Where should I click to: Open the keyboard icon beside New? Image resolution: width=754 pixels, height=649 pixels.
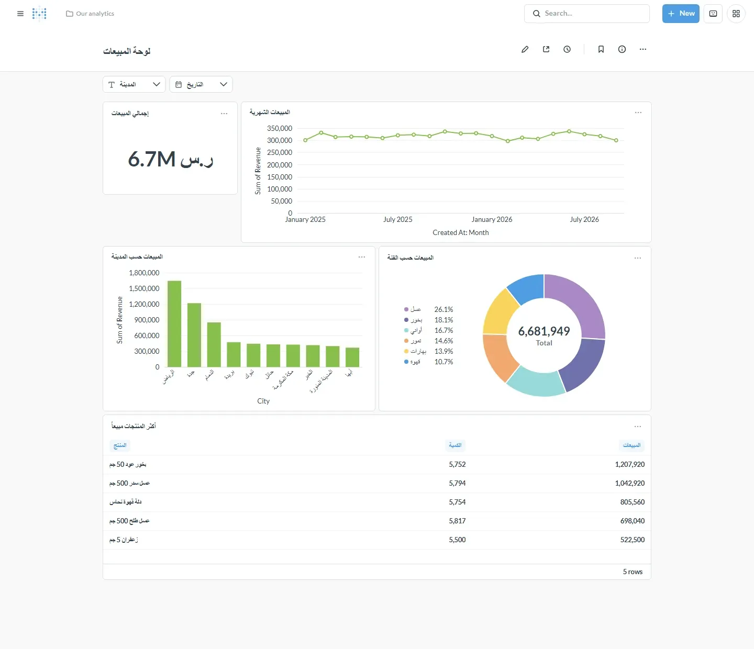pyautogui.click(x=713, y=14)
